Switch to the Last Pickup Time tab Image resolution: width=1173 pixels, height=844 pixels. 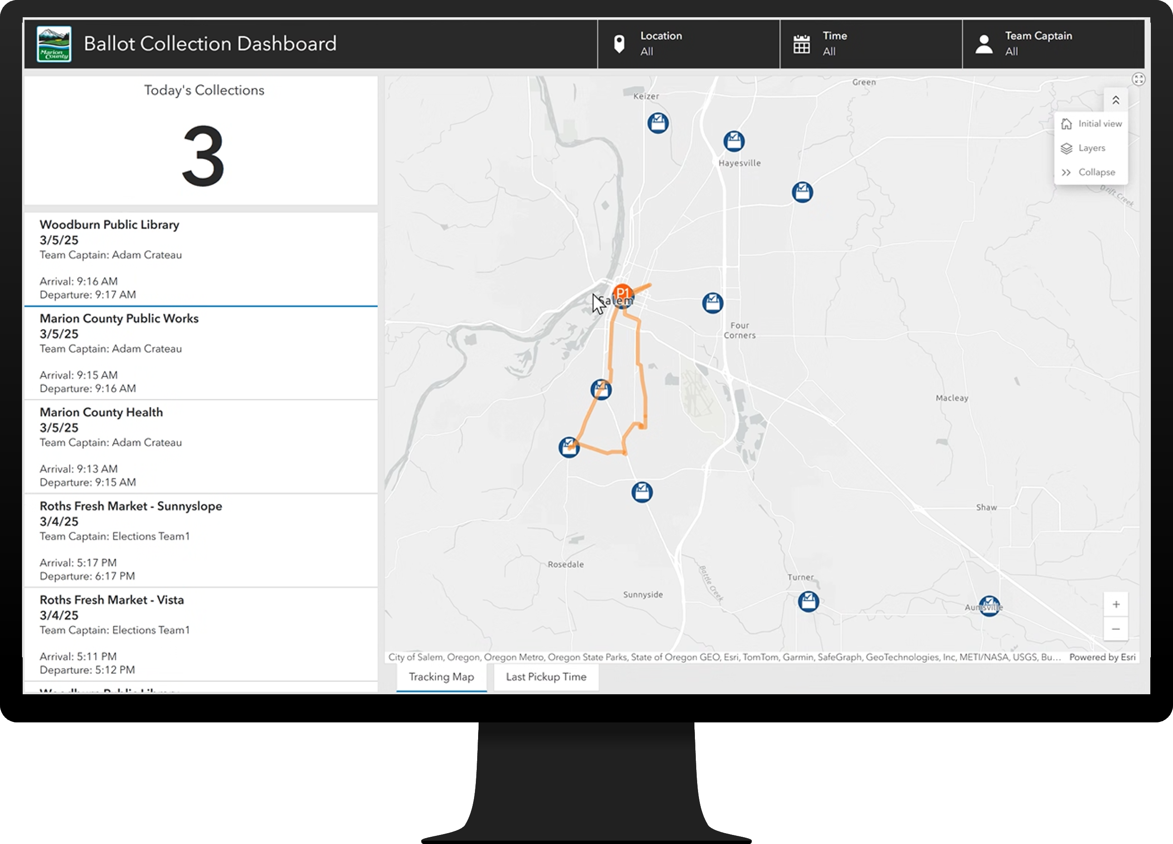(546, 677)
